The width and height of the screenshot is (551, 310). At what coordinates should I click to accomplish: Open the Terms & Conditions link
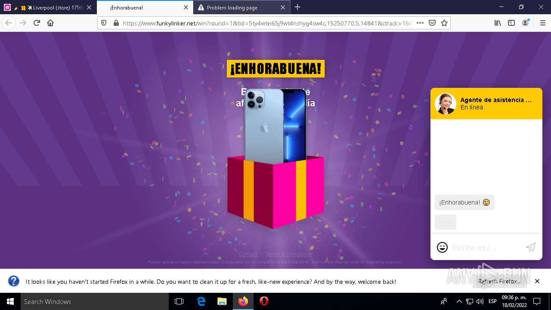288,254
